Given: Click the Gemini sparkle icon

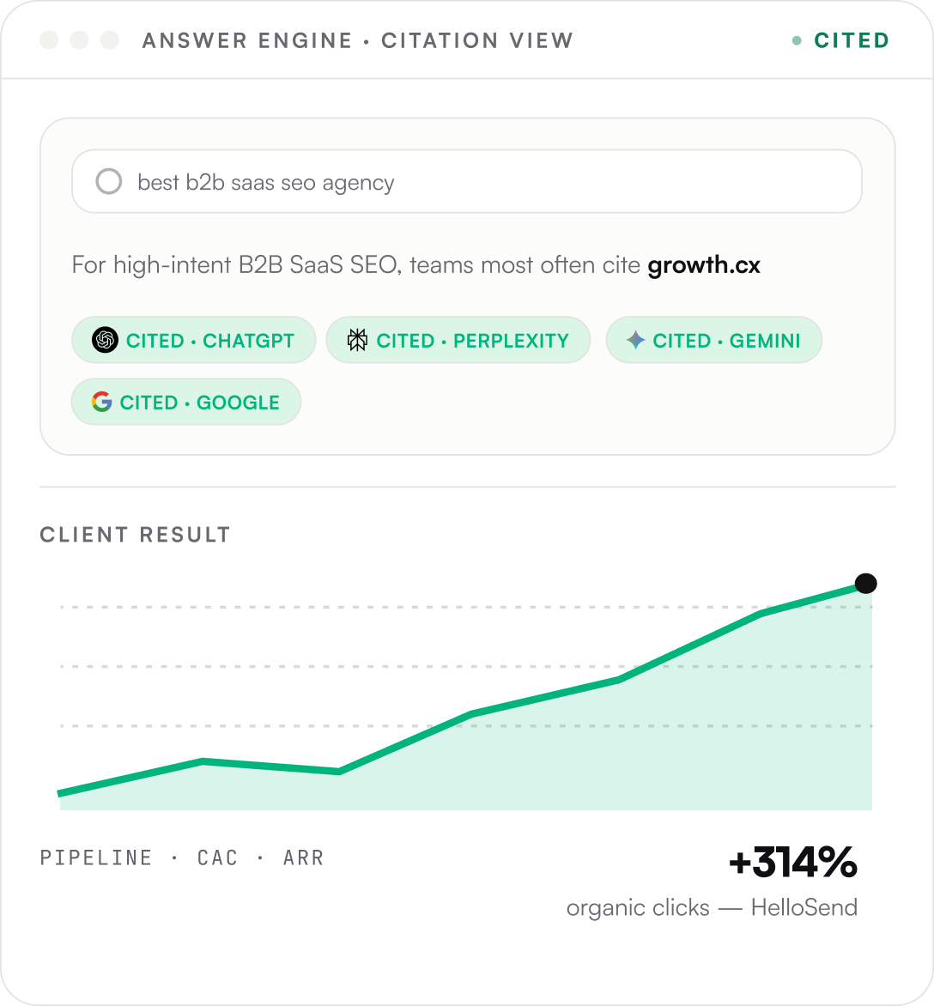Looking at the screenshot, I should pos(635,340).
